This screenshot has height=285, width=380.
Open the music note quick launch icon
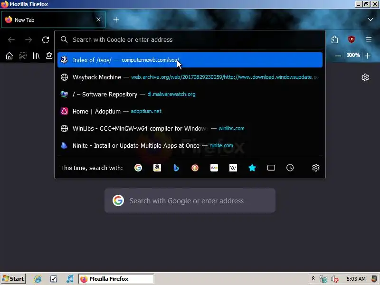coord(70,279)
